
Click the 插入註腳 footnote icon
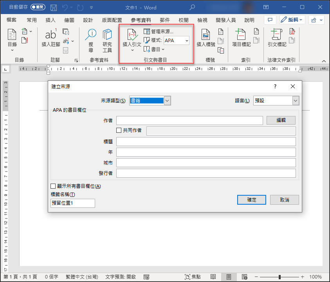point(51,34)
